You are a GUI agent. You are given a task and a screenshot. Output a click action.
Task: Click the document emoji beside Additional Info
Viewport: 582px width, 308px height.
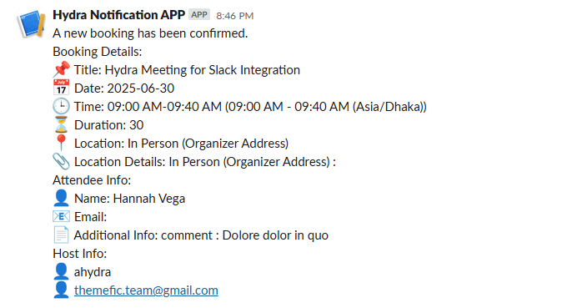(x=61, y=235)
